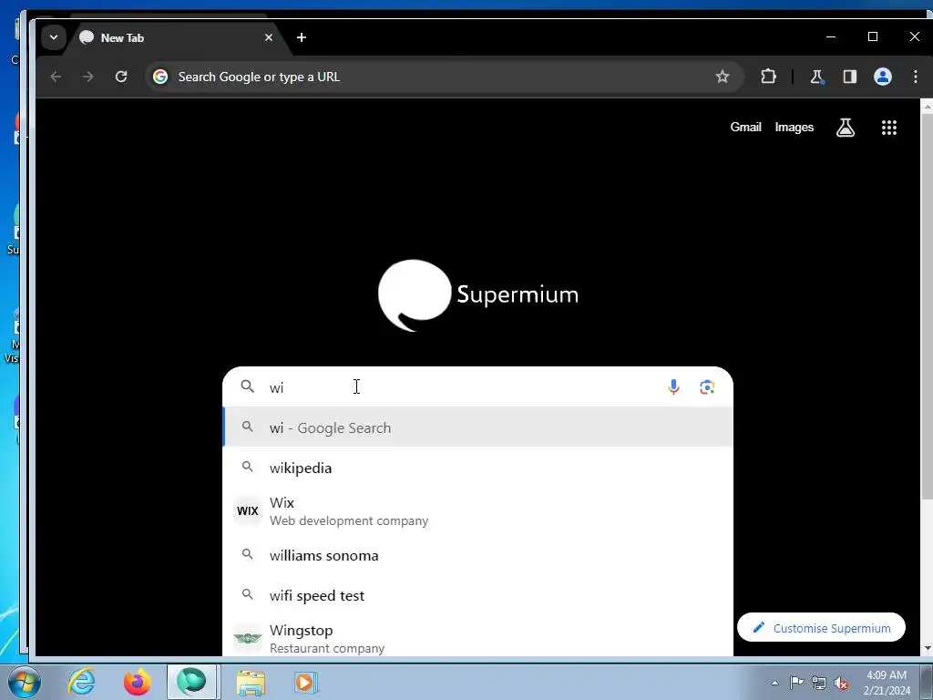The width and height of the screenshot is (933, 700).
Task: Click the magnifier icon in search box
Action: [248, 386]
